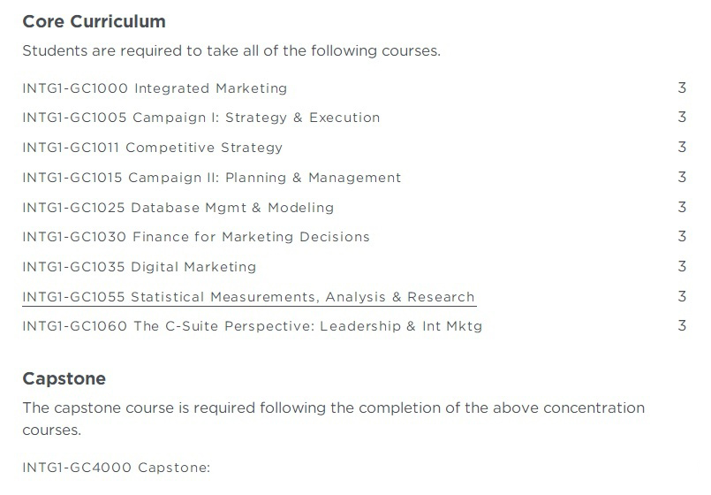Open The C-Suite Perspective course link

click(252, 326)
